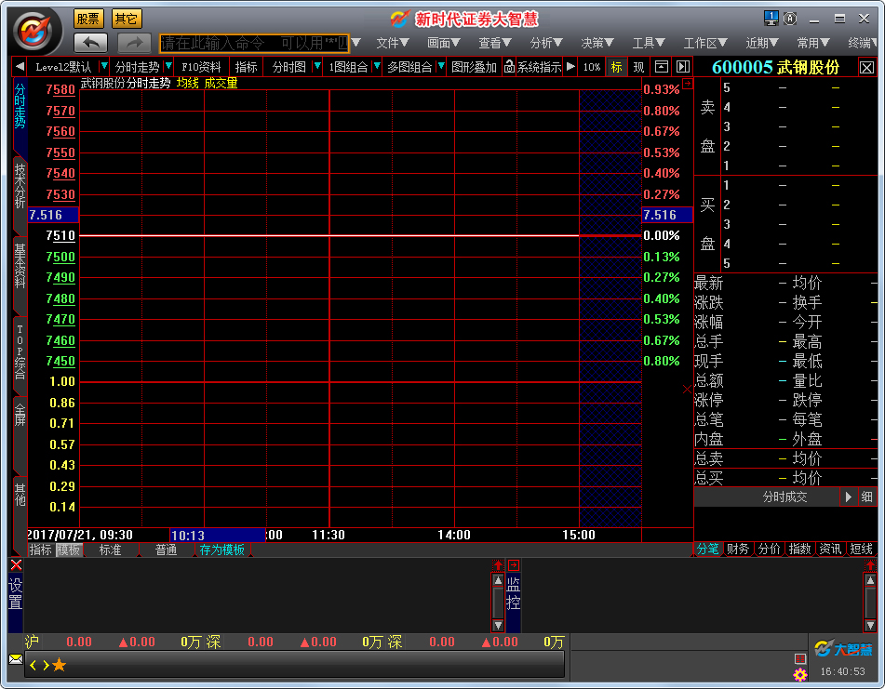Screen dimensions: 885x689
Task: Open the 画面 dropdown menu
Action: (444, 43)
